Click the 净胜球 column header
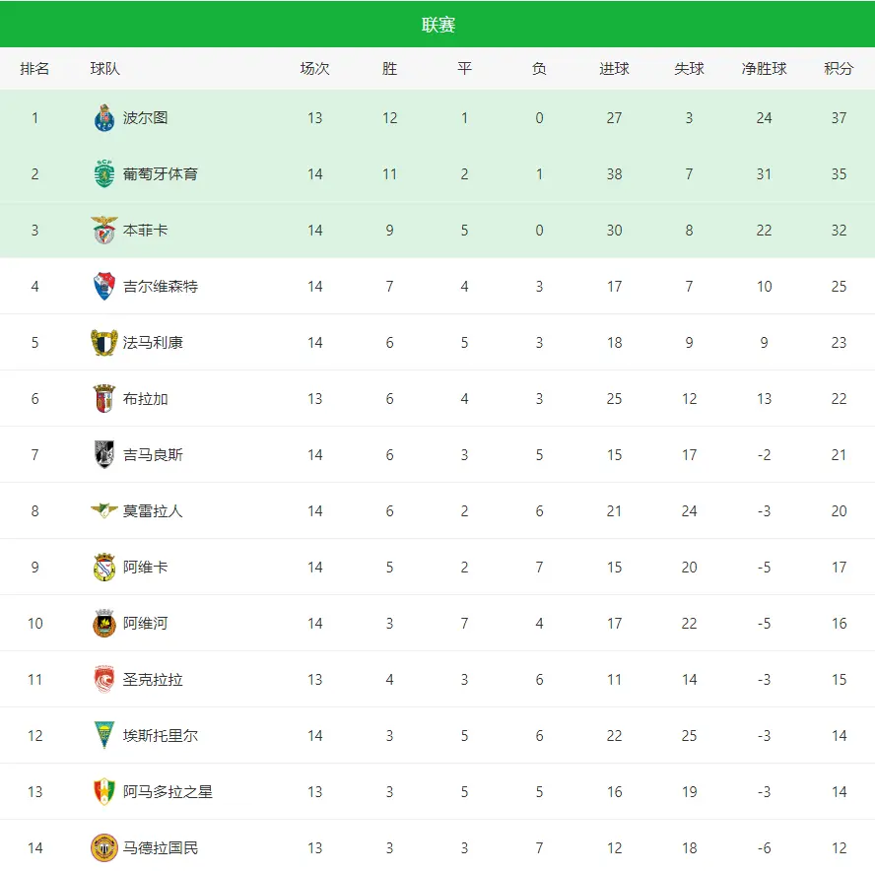The height and width of the screenshot is (872, 875). pos(764,69)
